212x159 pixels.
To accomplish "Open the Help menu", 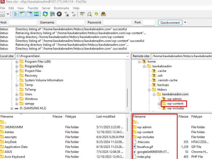I will point(76,8).
